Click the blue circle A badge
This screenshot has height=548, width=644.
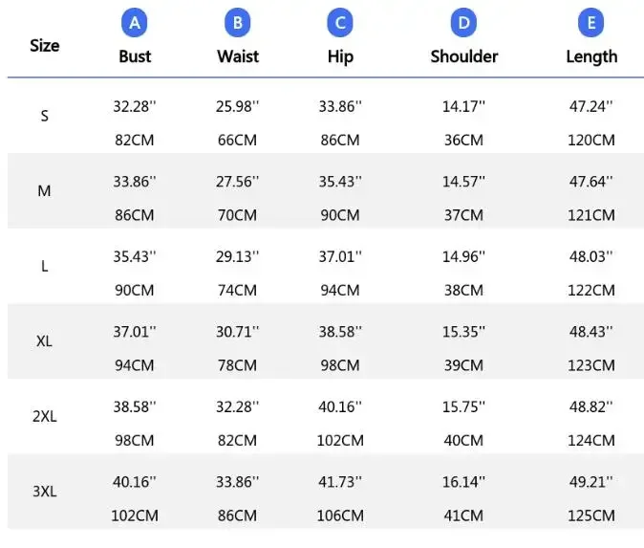(135, 22)
